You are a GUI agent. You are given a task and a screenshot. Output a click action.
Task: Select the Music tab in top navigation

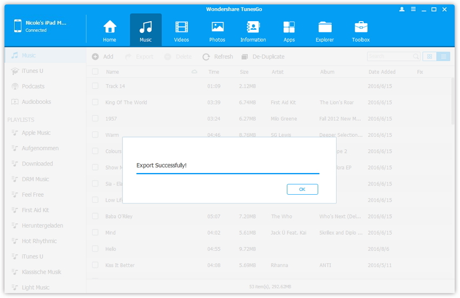click(146, 30)
